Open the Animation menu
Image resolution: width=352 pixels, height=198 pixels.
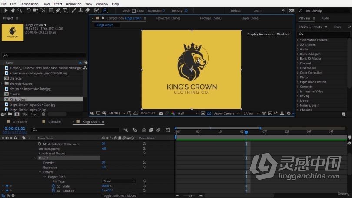pyautogui.click(x=73, y=4)
